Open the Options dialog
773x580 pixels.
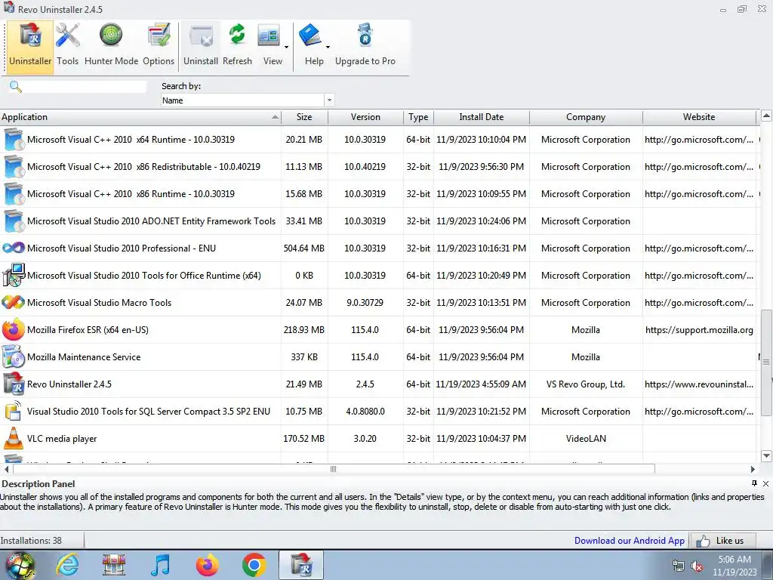[159, 45]
